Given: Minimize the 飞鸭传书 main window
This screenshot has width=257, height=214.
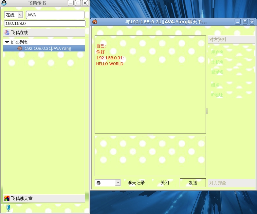Looking at the screenshot, I should 71,3.
